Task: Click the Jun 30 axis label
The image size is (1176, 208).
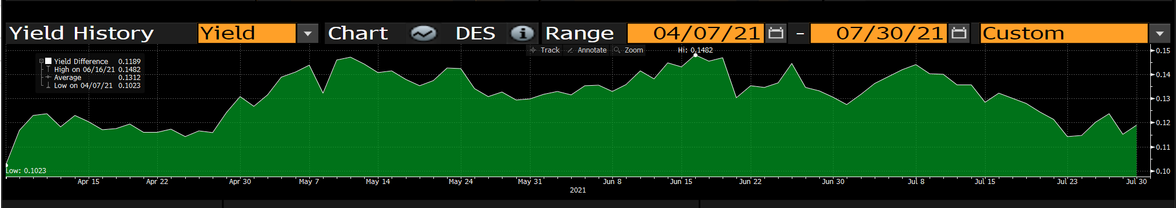Action: 833,182
